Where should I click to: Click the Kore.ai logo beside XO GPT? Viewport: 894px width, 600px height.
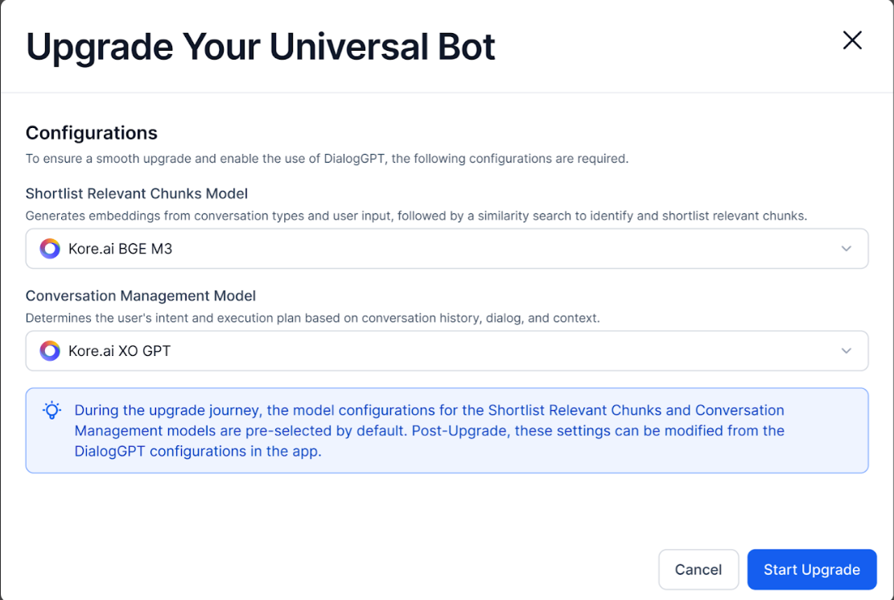coord(50,351)
